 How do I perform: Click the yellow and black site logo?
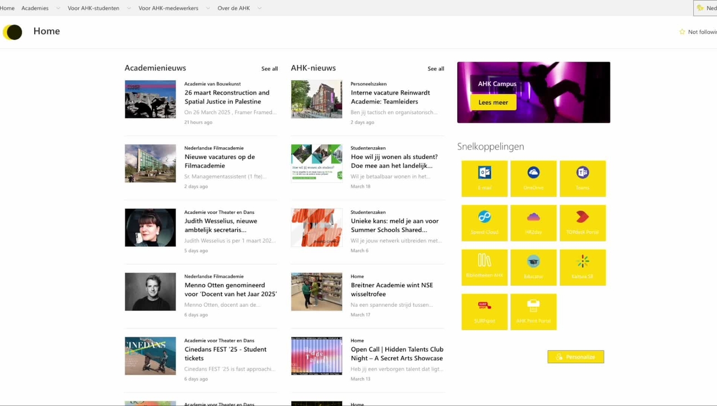coord(13,32)
